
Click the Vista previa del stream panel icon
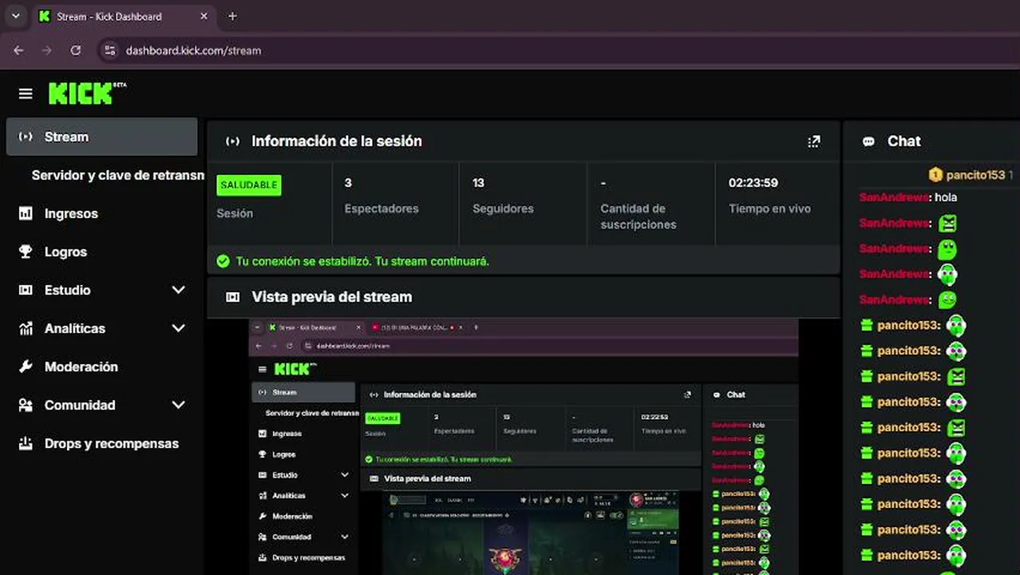[232, 297]
